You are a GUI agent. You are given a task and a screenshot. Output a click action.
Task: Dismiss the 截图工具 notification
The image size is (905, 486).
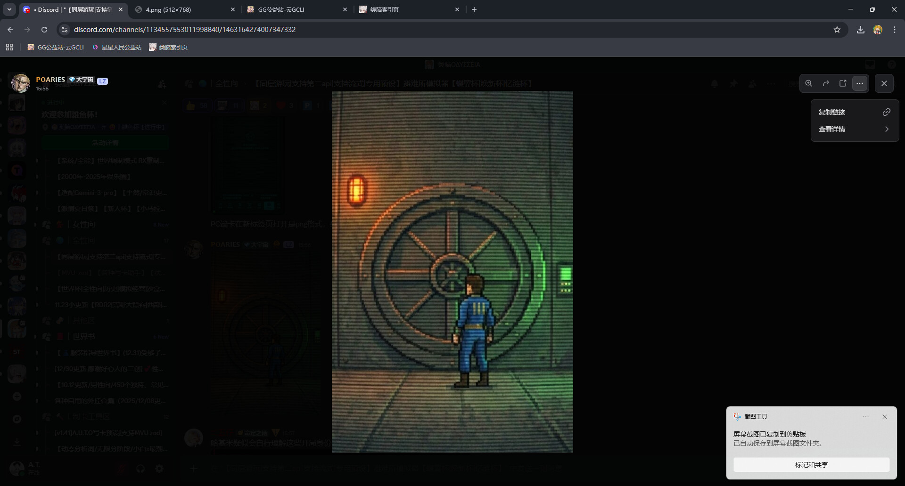[885, 417]
